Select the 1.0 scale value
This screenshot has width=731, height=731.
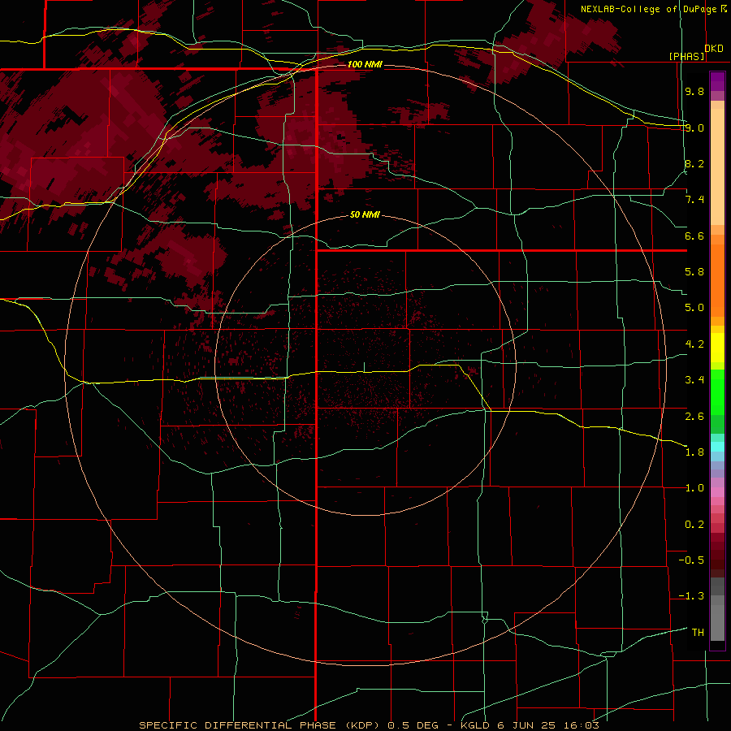pyautogui.click(x=694, y=488)
